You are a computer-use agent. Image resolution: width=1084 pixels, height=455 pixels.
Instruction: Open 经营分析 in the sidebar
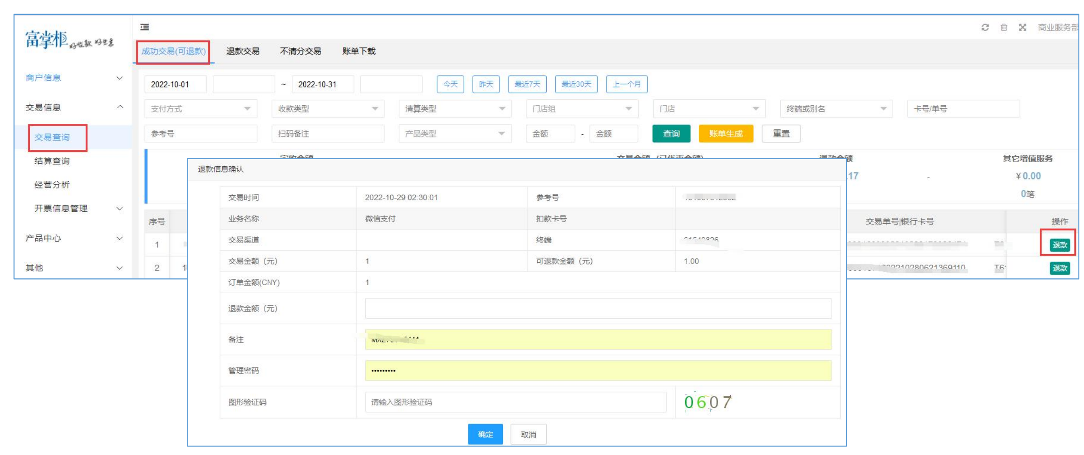click(52, 185)
